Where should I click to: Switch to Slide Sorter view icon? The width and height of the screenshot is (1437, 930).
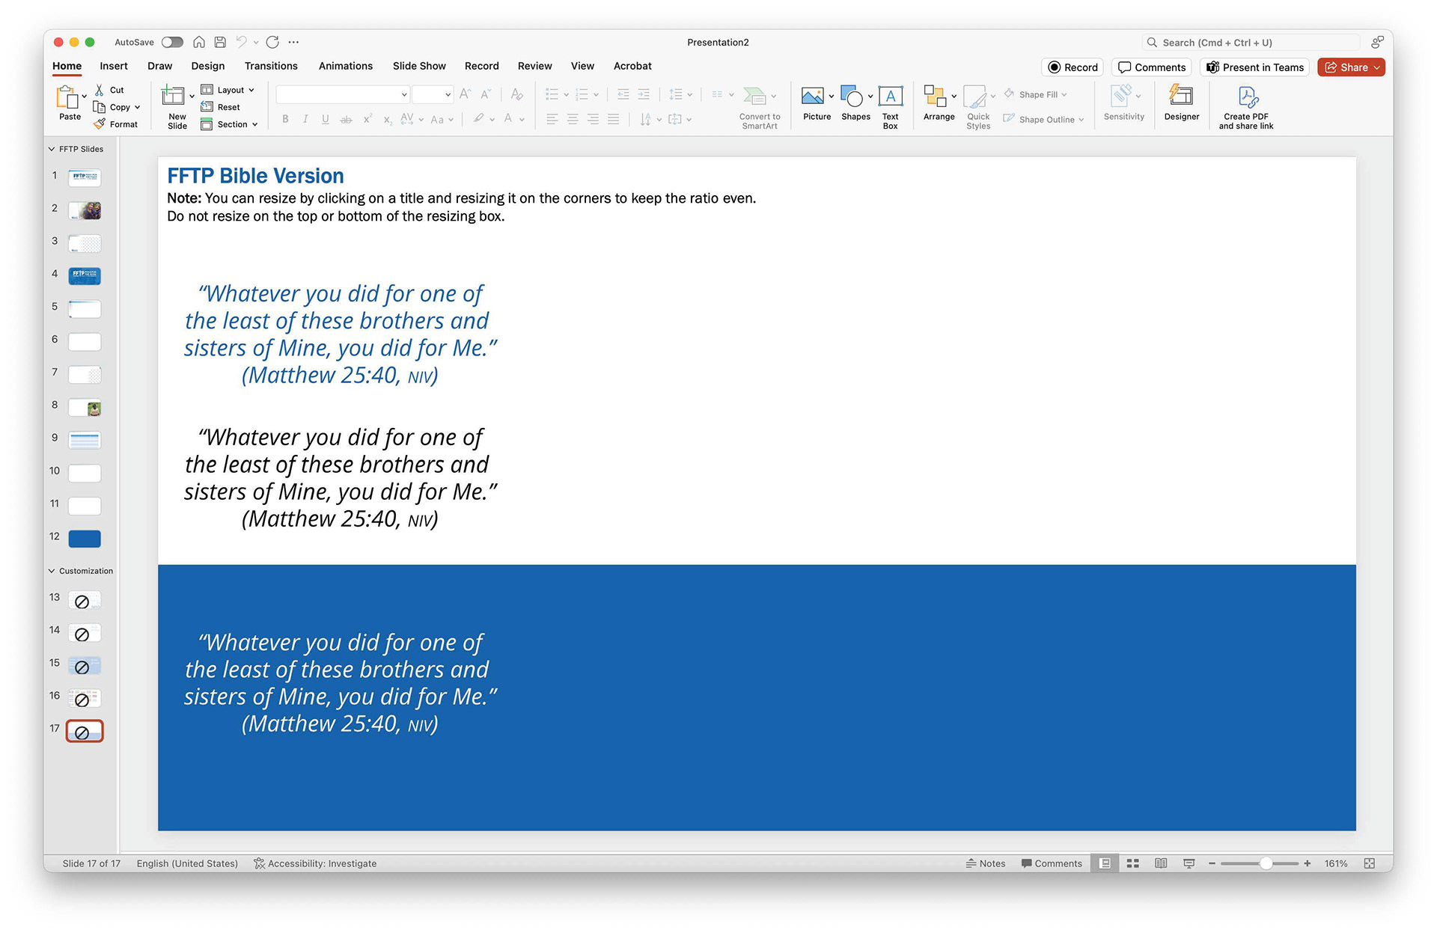pyautogui.click(x=1132, y=863)
